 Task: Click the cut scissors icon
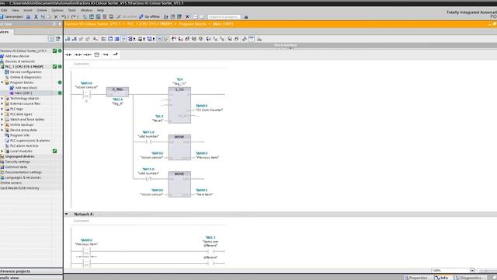tap(36, 17)
